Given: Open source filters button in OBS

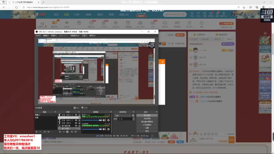Looking at the screenshot, I should (85, 108).
